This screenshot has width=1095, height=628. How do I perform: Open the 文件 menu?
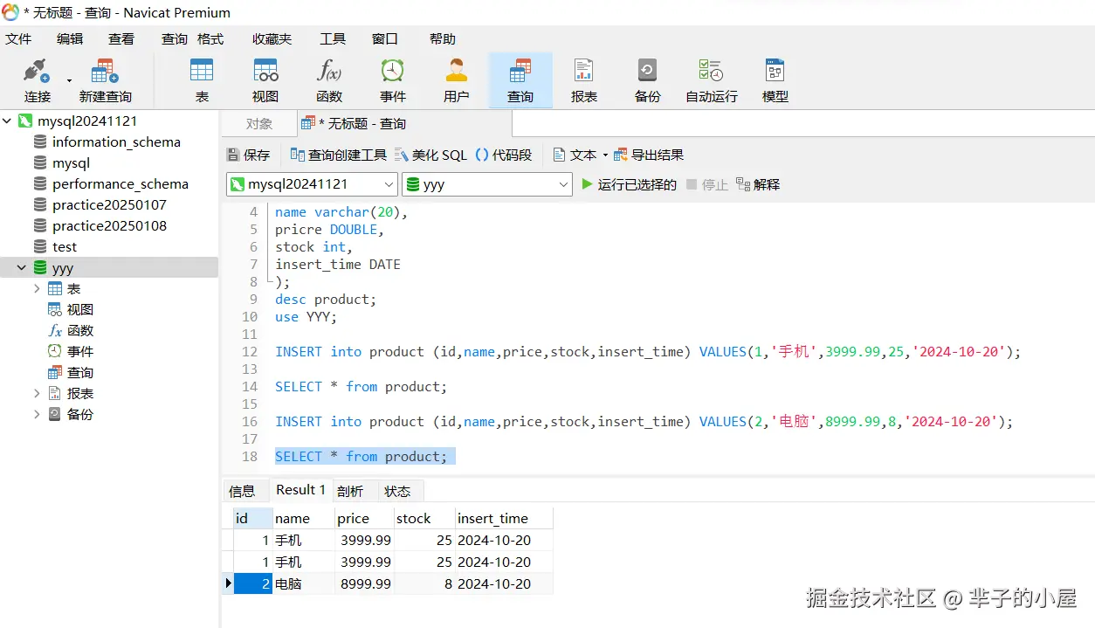point(18,38)
